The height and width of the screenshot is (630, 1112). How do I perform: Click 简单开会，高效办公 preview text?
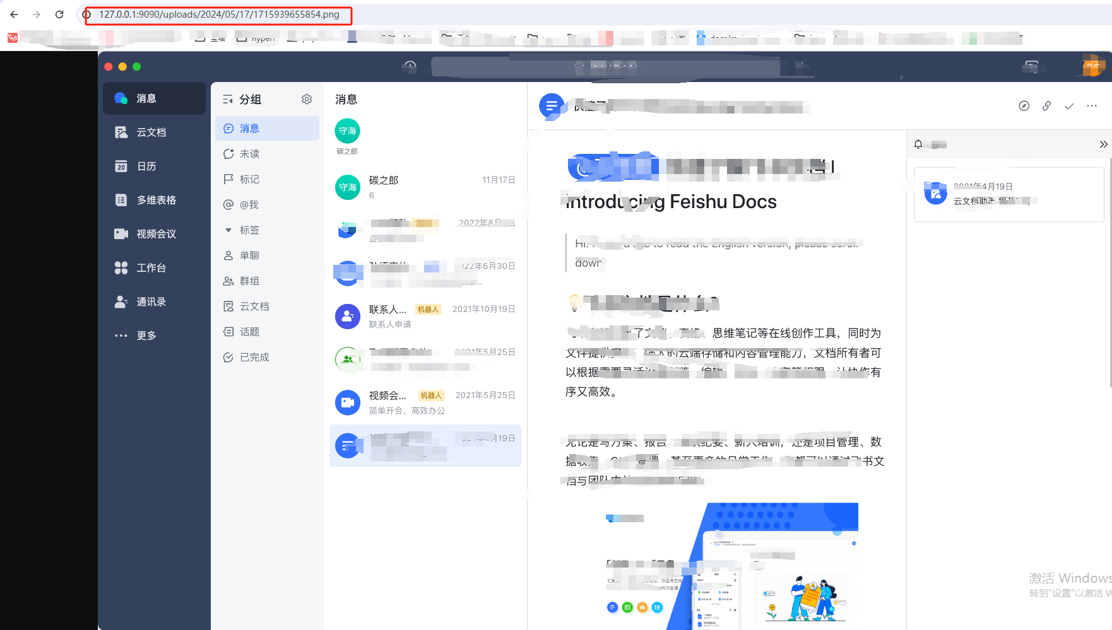pos(407,411)
